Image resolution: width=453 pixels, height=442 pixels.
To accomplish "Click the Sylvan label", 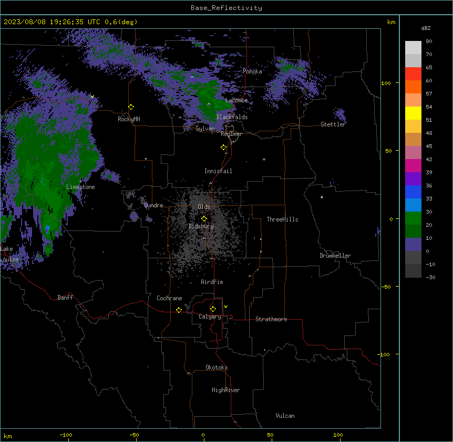I will (x=205, y=129).
